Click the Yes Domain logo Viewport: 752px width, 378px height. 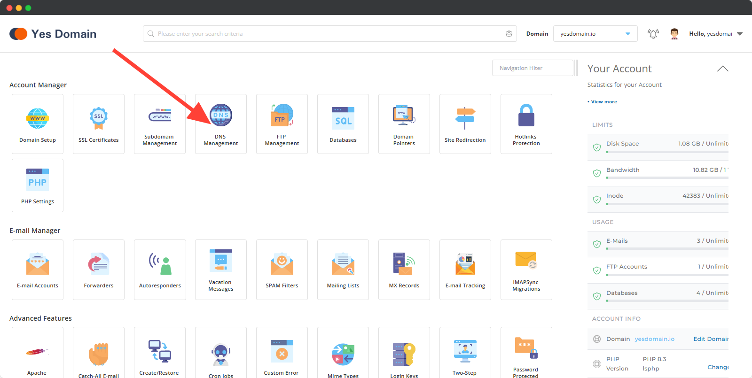click(x=53, y=34)
